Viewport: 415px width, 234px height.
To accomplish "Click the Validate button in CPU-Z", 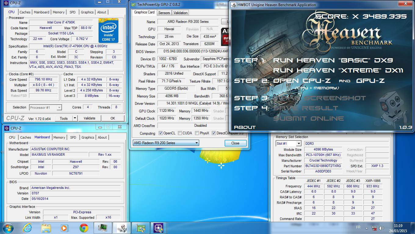I will click(x=89, y=118).
